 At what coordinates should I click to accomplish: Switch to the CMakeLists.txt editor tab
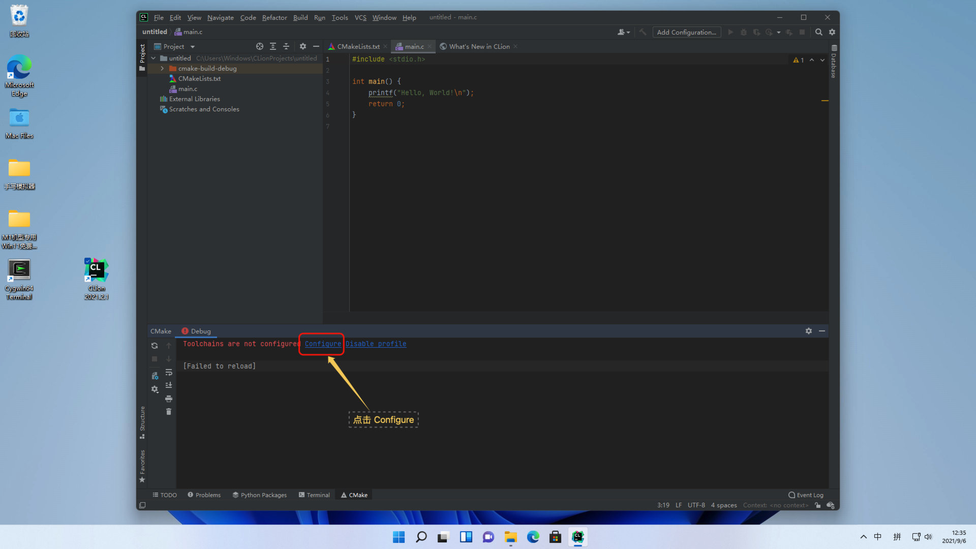point(358,46)
